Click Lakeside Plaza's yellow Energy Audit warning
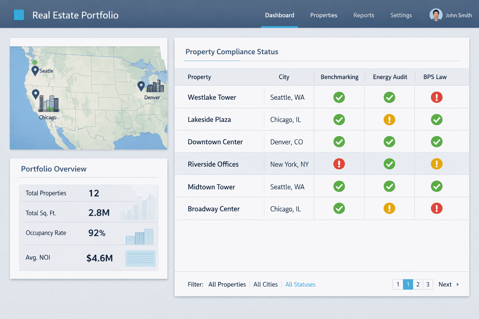The image size is (479, 319). point(389,120)
